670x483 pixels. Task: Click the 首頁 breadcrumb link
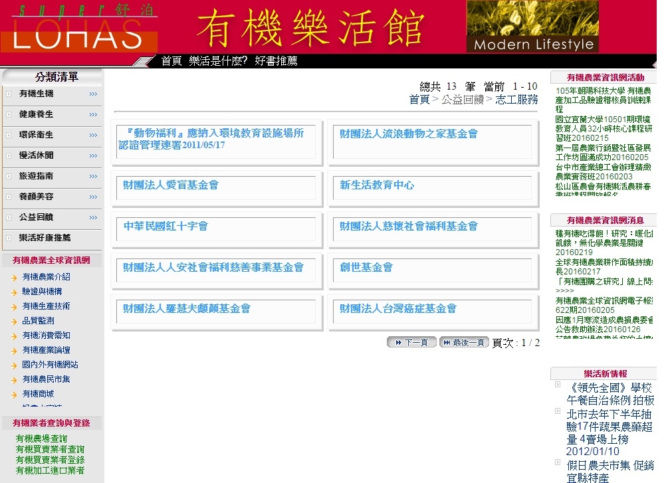(x=419, y=100)
